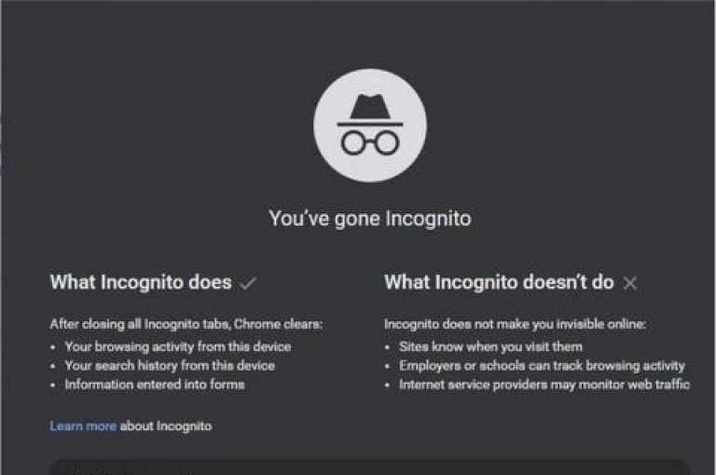Image resolution: width=716 pixels, height=475 pixels.
Task: Click Internet service providers may monitor line
Action: click(x=544, y=385)
